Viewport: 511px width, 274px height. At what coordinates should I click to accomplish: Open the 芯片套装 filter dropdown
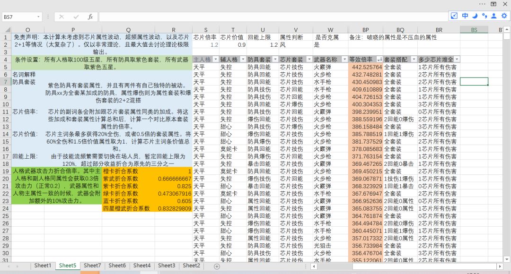[309, 59]
